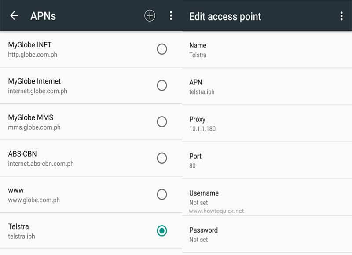The image size is (352, 255).
Task: Edit the APN field telstra.iph
Action: [267, 87]
